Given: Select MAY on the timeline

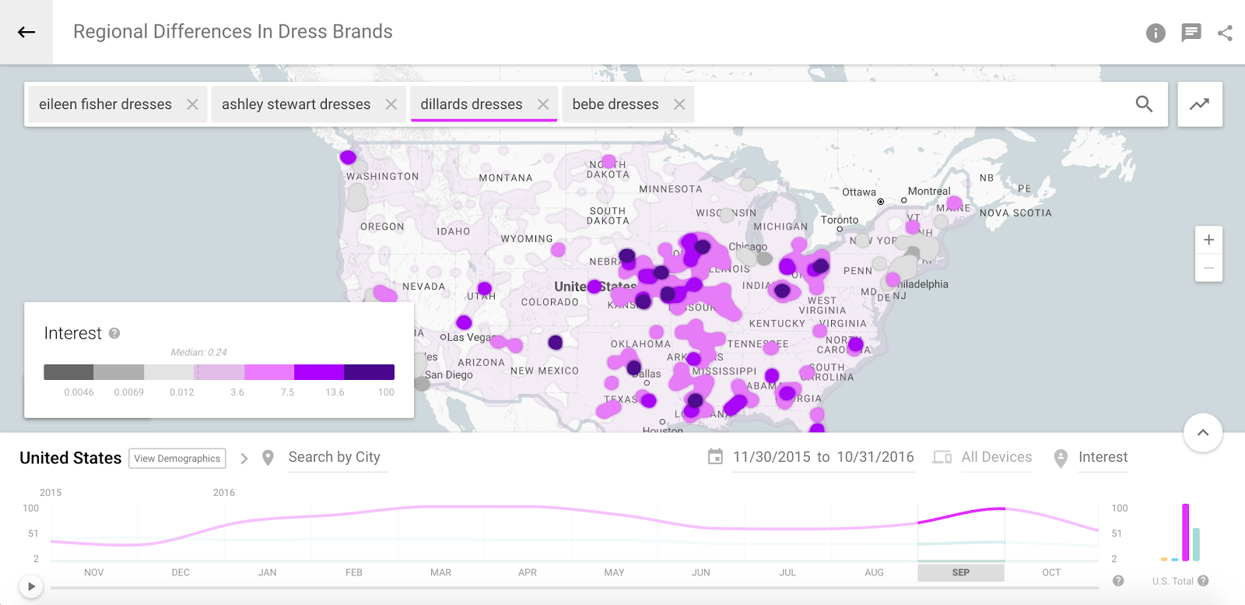Looking at the screenshot, I should (x=614, y=572).
